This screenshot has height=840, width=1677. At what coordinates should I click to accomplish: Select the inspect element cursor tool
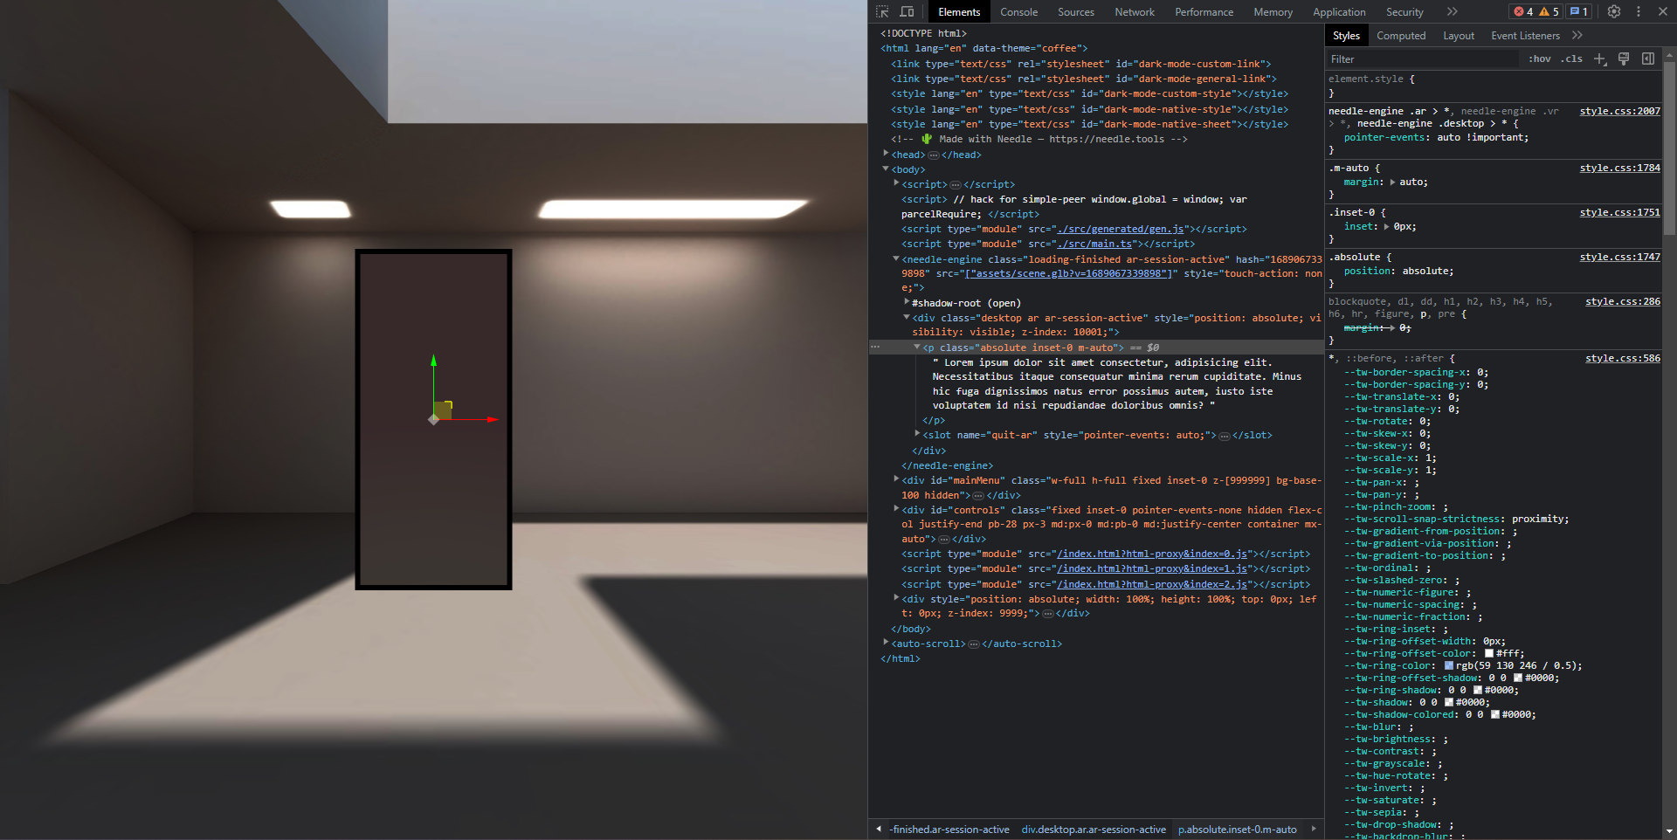tap(882, 11)
